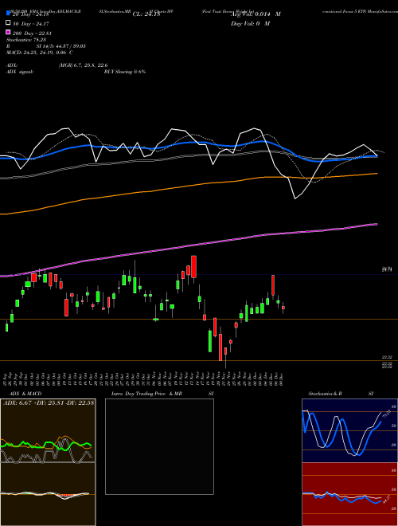Click the white 50 Day legend swatch
The height and width of the screenshot is (526, 398).
[x=8, y=23]
